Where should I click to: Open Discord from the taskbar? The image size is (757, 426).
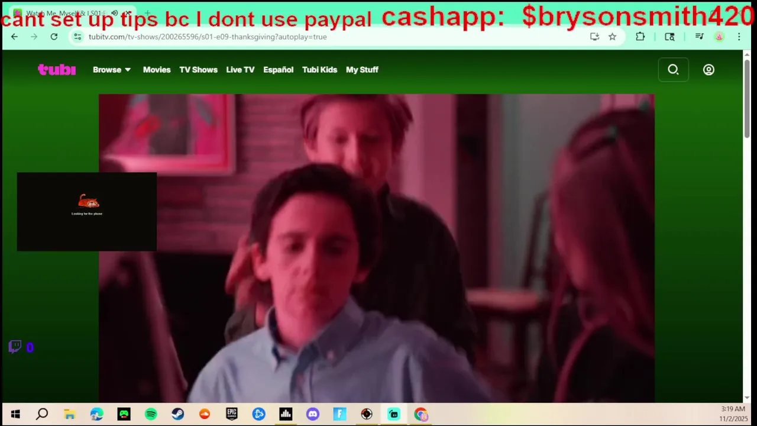[313, 414]
